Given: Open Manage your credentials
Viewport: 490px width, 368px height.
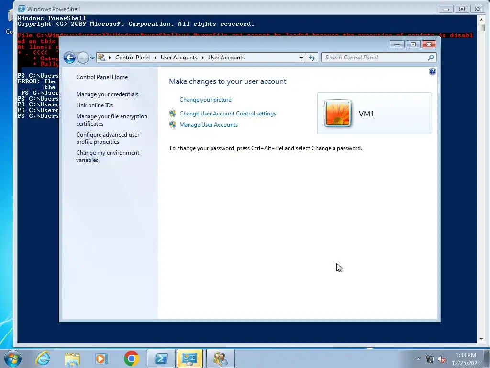Looking at the screenshot, I should (107, 94).
